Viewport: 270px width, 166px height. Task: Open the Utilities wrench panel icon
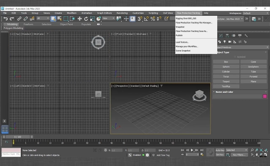(246, 35)
